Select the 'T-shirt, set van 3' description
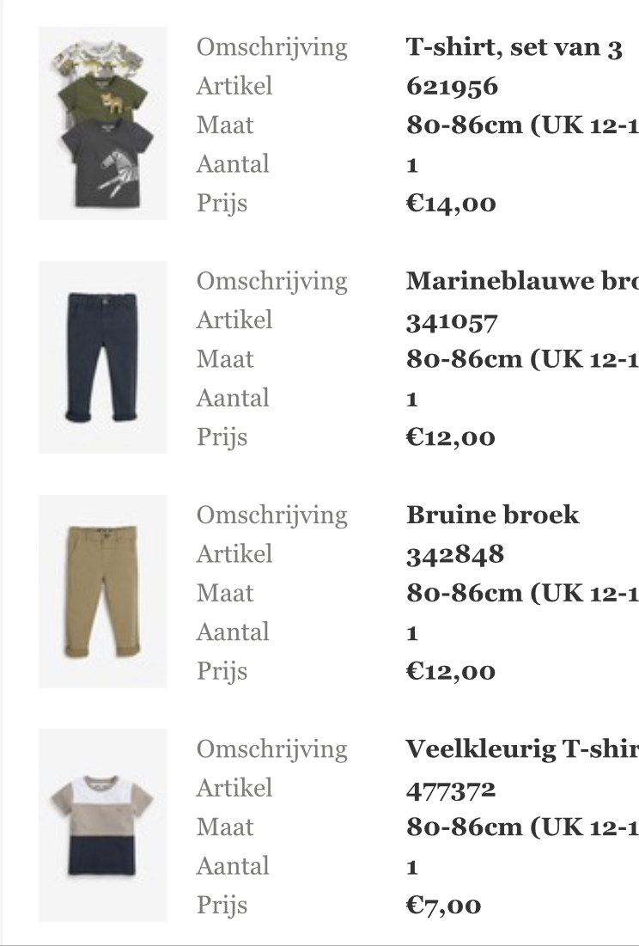This screenshot has height=946, width=639. (514, 47)
